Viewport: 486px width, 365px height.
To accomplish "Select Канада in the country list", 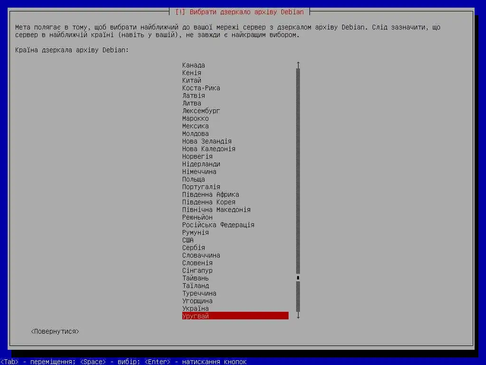I will (x=194, y=65).
